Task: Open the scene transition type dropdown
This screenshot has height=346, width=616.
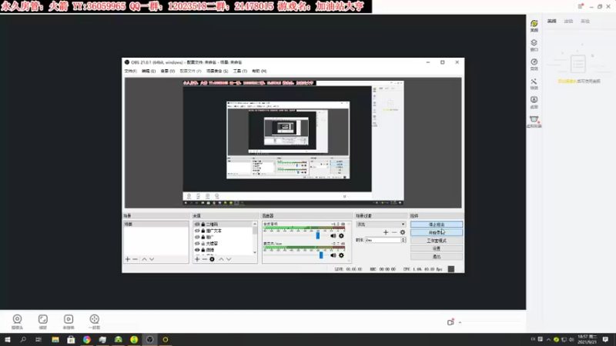Action: pos(380,225)
